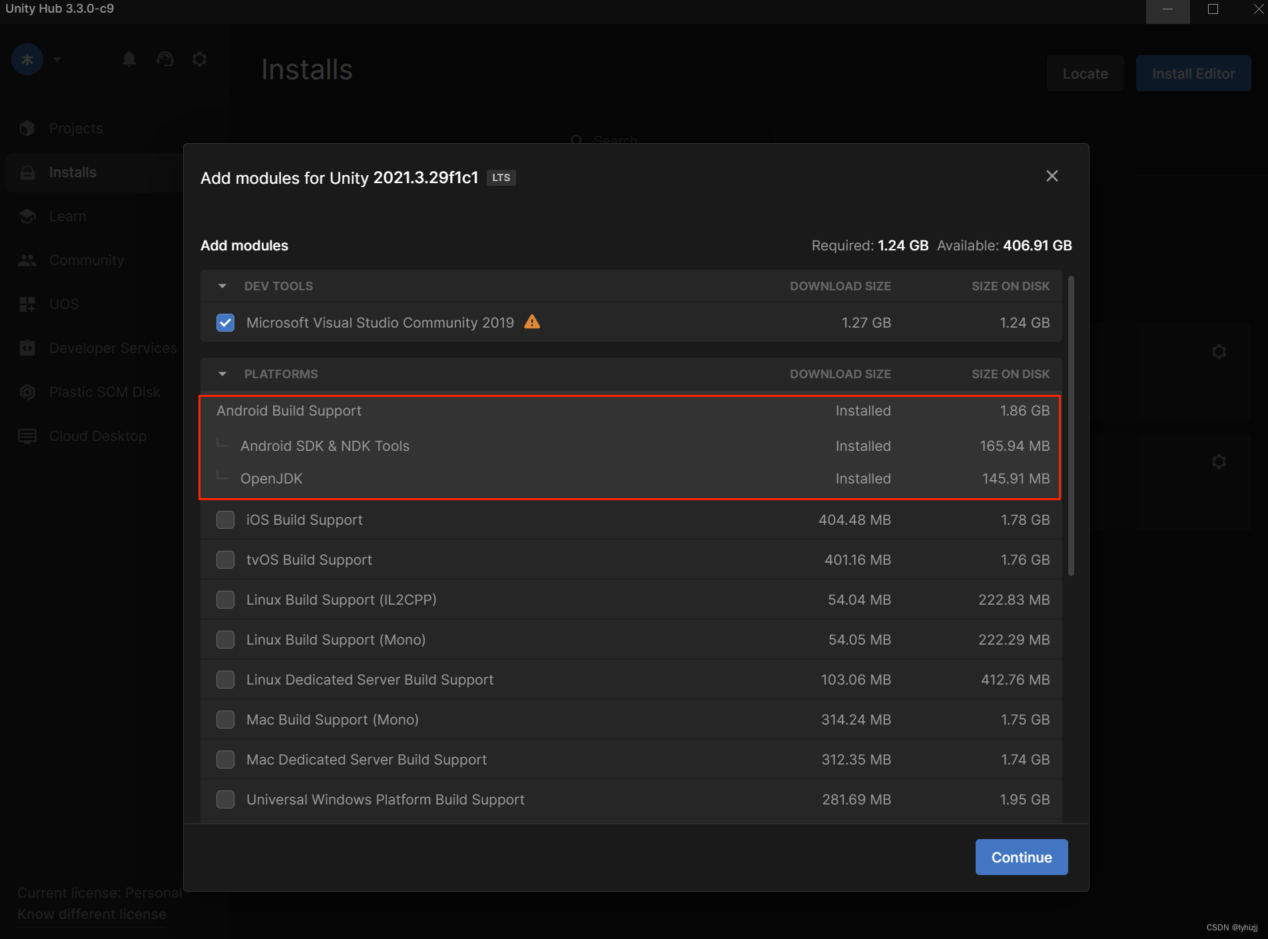1268x939 pixels.
Task: Click the Plastic SCM Disk icon
Action: pos(27,392)
